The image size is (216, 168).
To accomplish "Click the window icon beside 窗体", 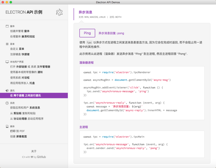I will point(7,26).
